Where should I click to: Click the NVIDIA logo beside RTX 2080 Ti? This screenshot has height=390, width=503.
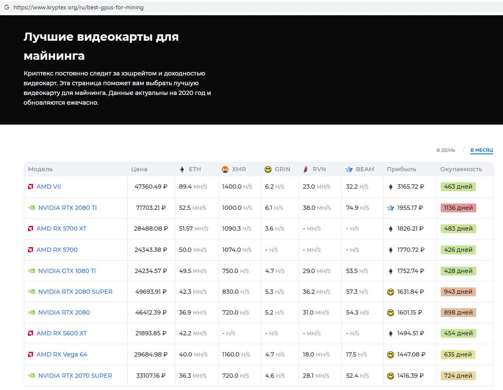point(31,208)
